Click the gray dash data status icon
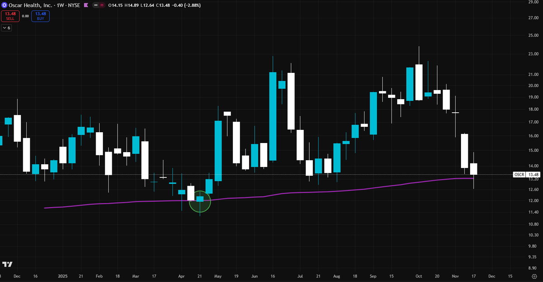This screenshot has width=543, height=282. [x=96, y=5]
